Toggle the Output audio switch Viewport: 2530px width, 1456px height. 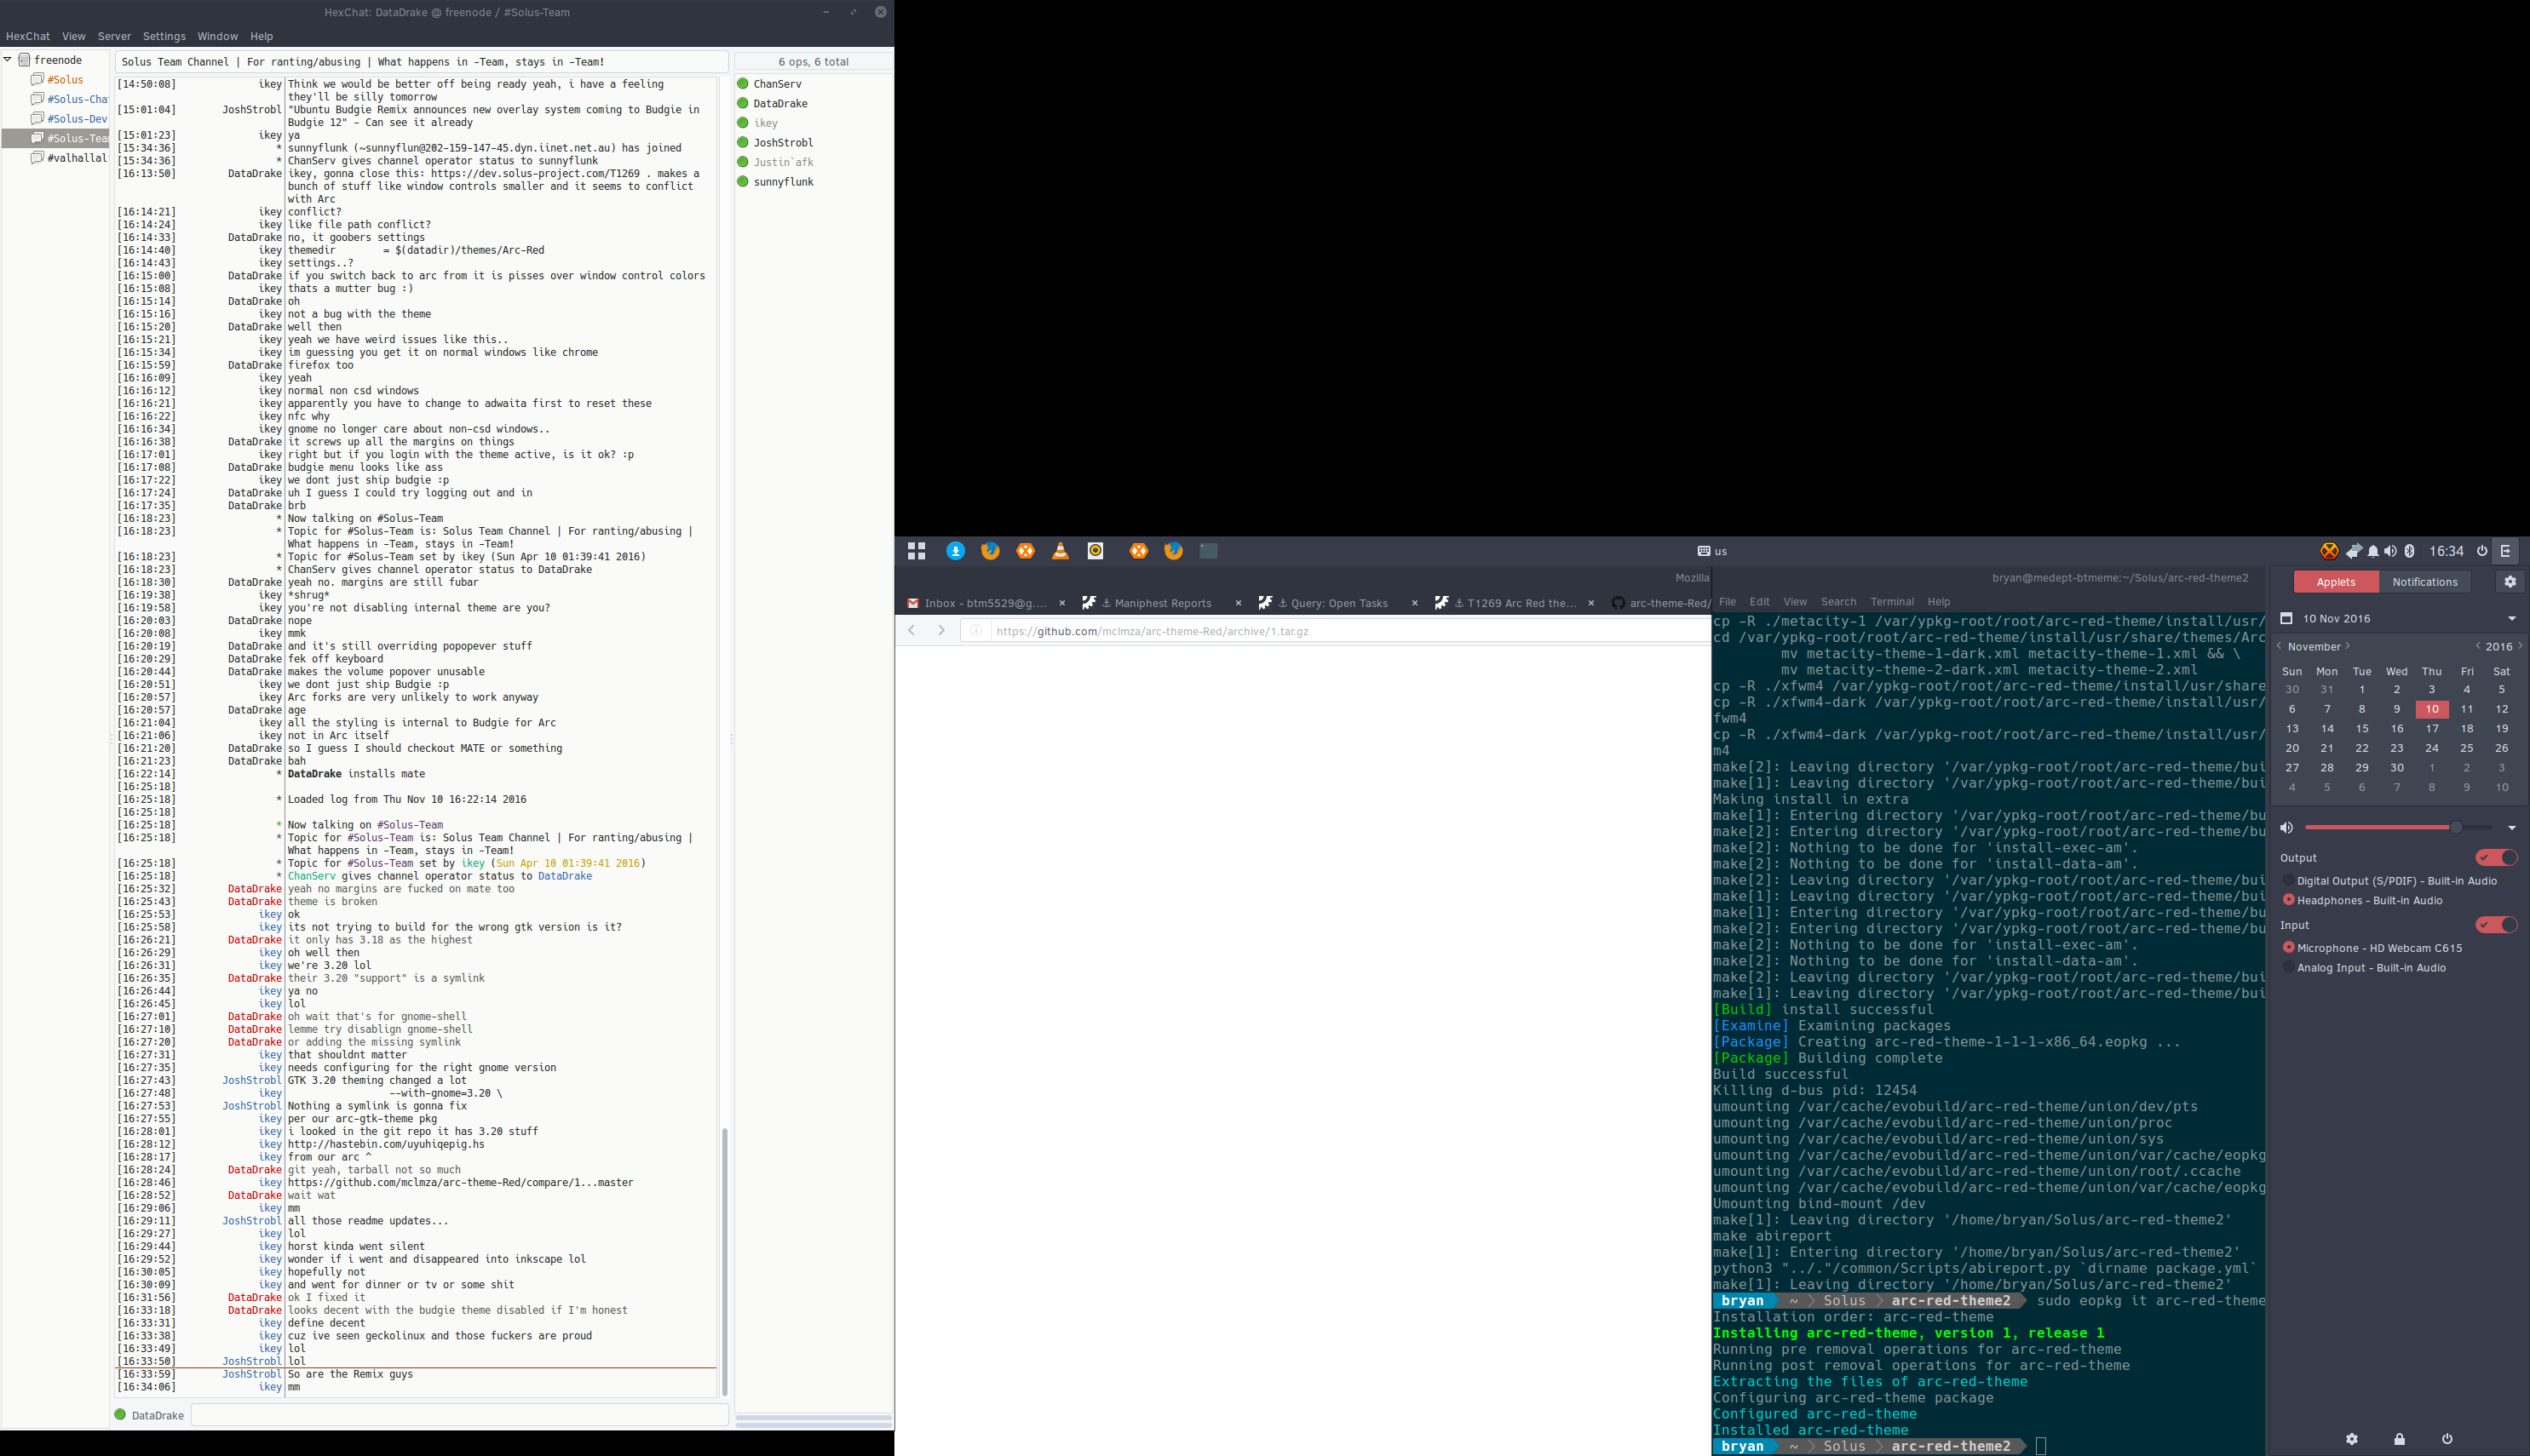point(2496,857)
